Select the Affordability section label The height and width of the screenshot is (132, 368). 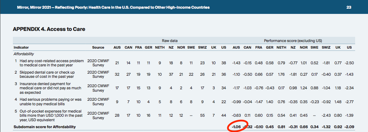coord(24,54)
